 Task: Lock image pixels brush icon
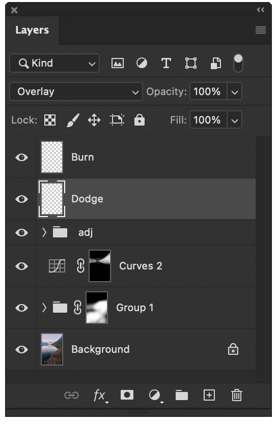pyautogui.click(x=73, y=120)
